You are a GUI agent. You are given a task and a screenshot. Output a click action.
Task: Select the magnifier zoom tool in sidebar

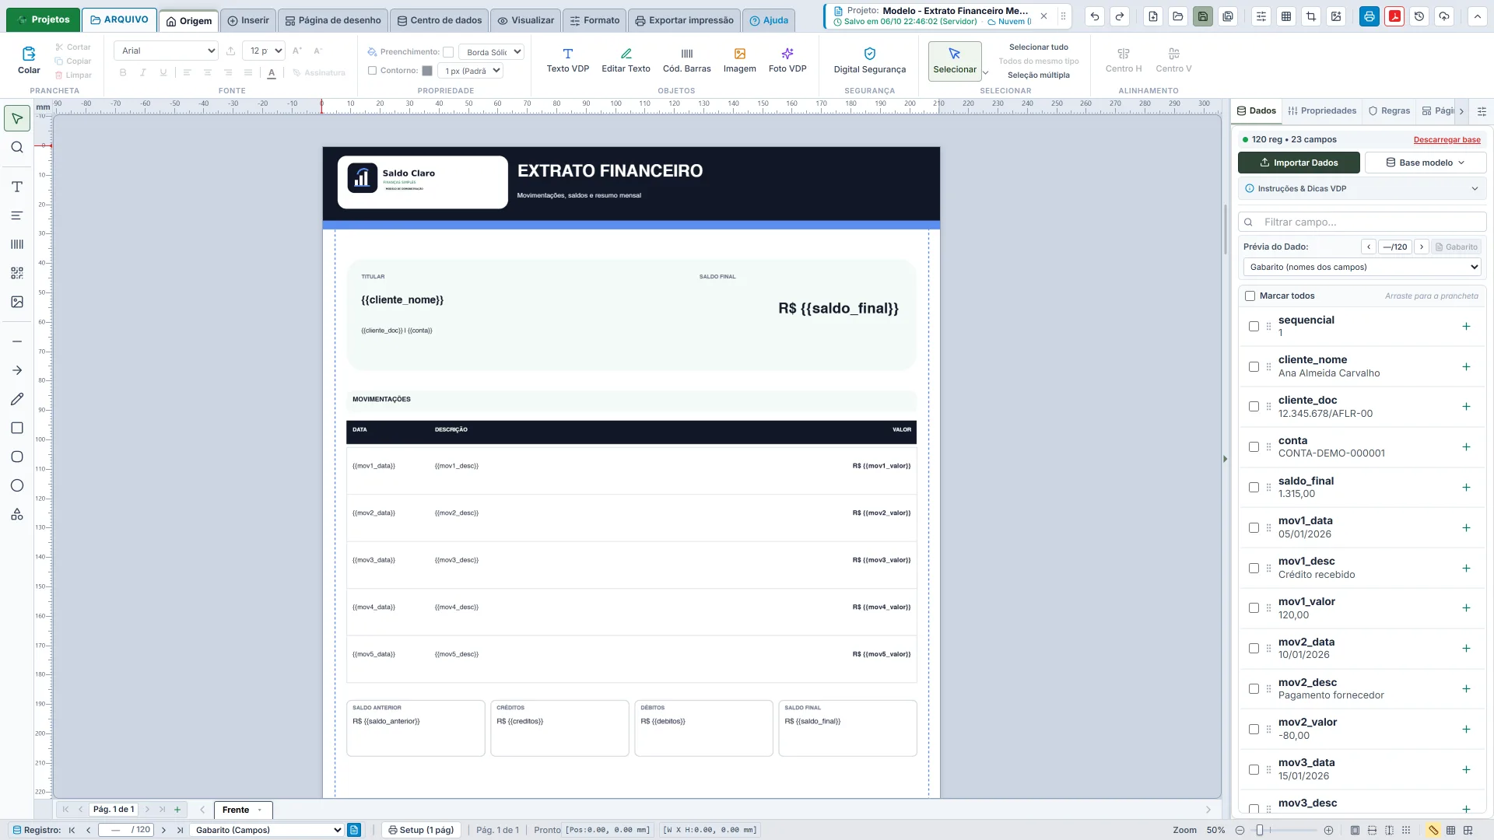17,147
